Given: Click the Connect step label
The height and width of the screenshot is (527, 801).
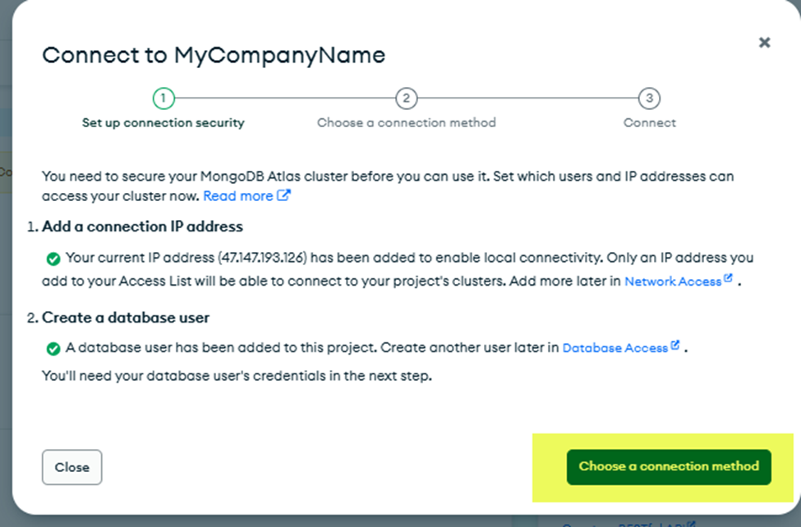Looking at the screenshot, I should (649, 122).
